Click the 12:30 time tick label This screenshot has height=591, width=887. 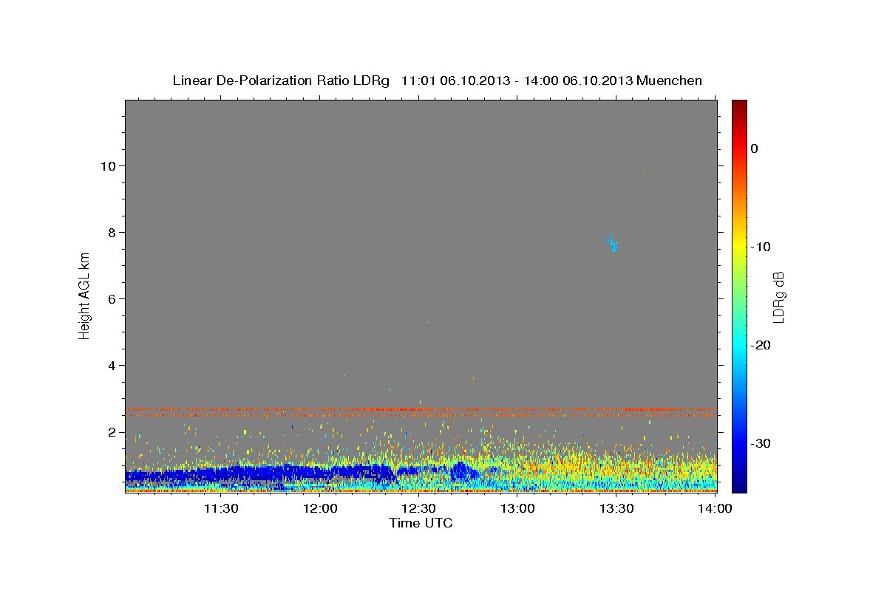click(418, 508)
